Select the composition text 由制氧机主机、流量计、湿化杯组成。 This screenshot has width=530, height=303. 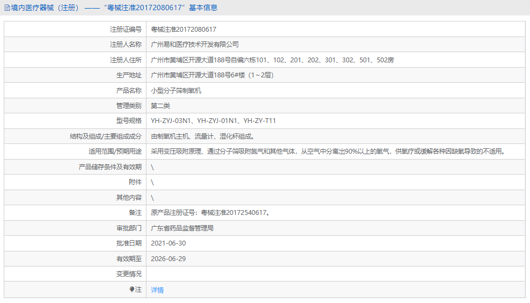point(202,136)
